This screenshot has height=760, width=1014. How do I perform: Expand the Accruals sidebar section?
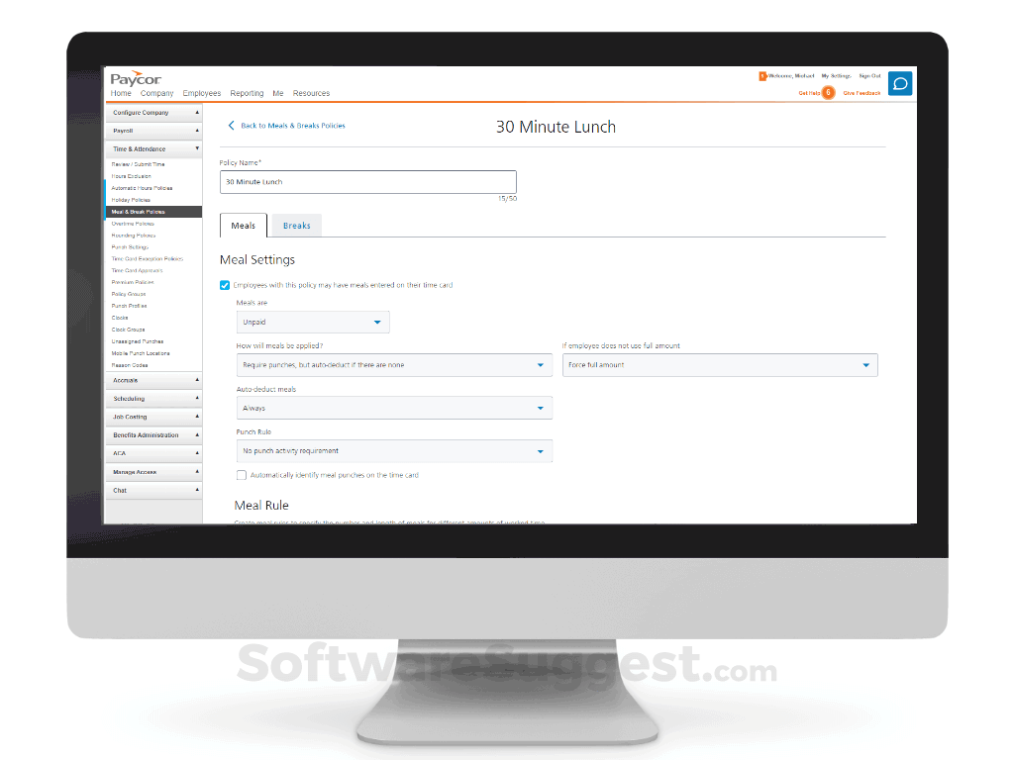click(x=153, y=380)
